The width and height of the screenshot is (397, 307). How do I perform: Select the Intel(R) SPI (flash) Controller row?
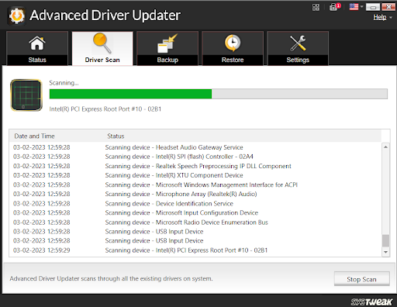coord(195,157)
